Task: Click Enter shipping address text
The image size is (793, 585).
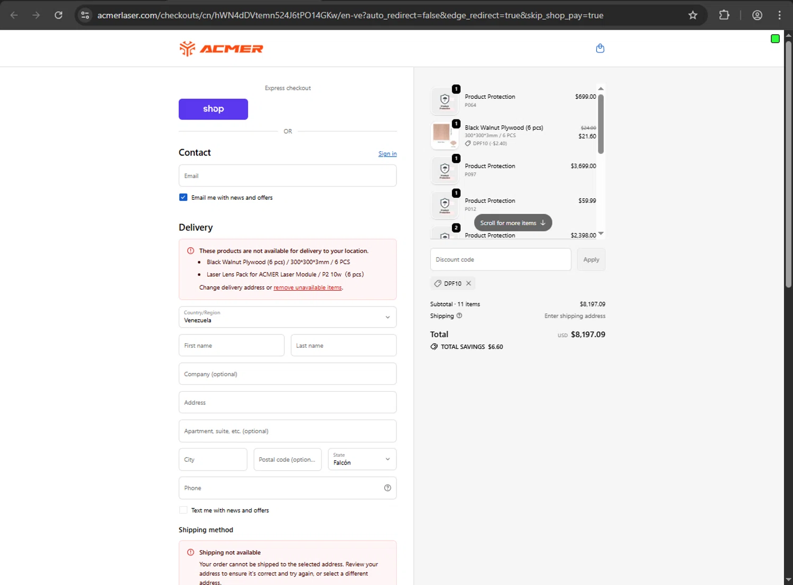Action: click(575, 316)
